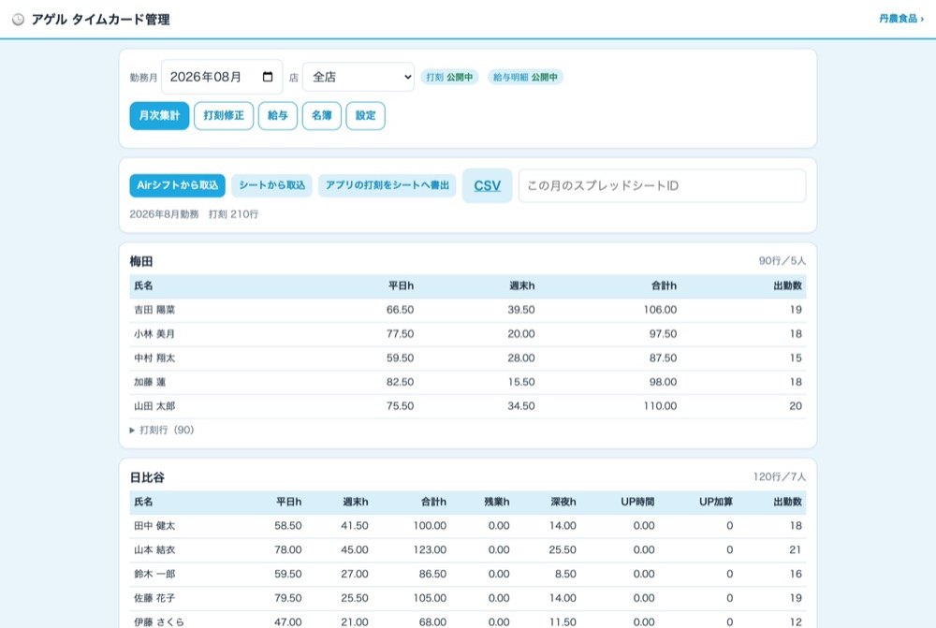Go to the 給与 tab
The height and width of the screenshot is (628, 936).
(278, 116)
